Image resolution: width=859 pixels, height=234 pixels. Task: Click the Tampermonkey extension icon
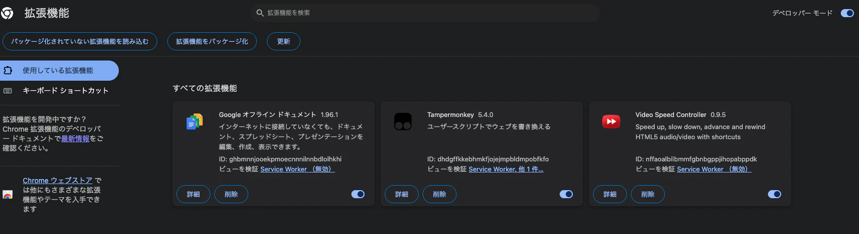click(x=403, y=122)
